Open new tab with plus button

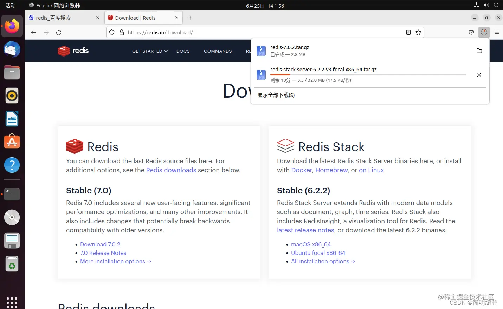pos(190,18)
